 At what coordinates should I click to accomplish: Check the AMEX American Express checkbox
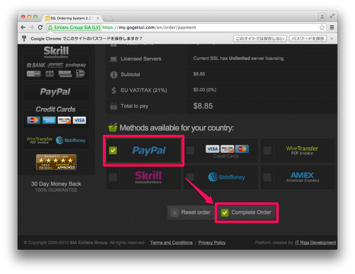[267, 177]
